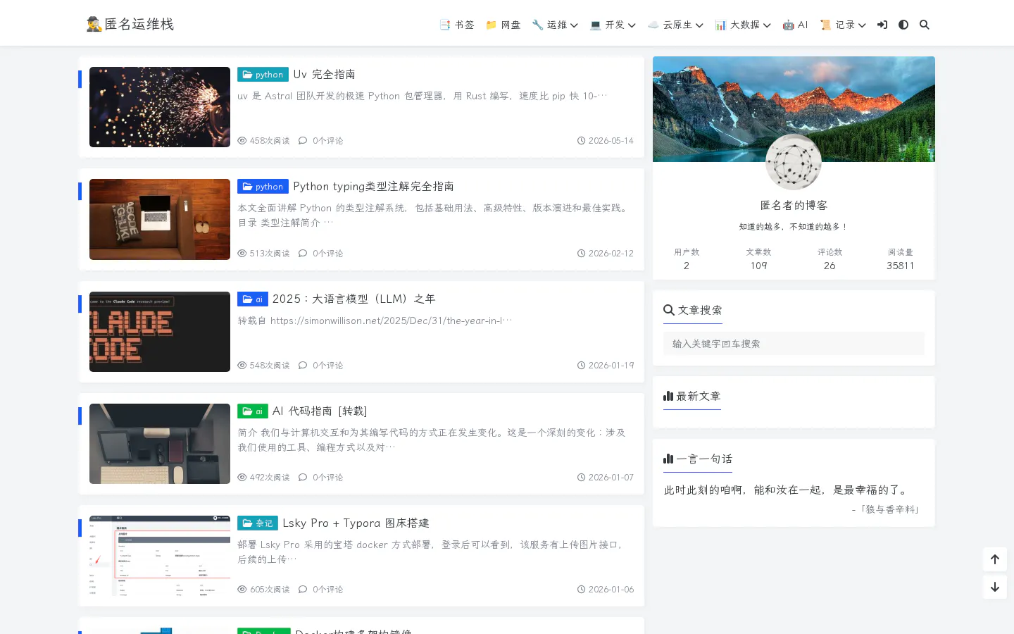The height and width of the screenshot is (634, 1014).
Task: Click the 输入关键字回车搜索 search field
Action: [x=794, y=344]
